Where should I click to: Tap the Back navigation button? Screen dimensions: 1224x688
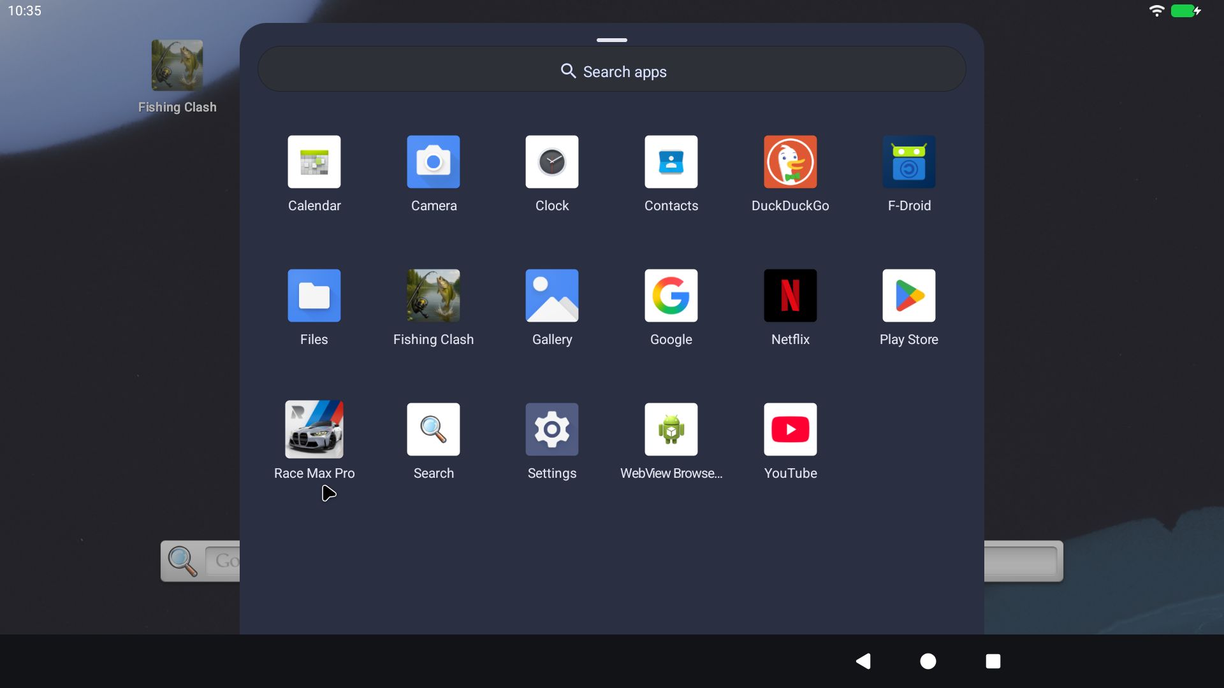click(x=864, y=661)
